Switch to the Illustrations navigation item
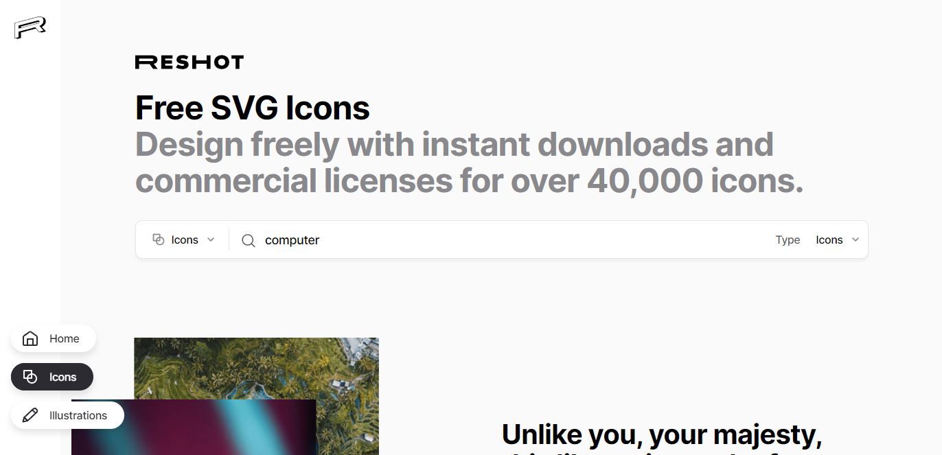Image resolution: width=942 pixels, height=455 pixels. [x=67, y=415]
